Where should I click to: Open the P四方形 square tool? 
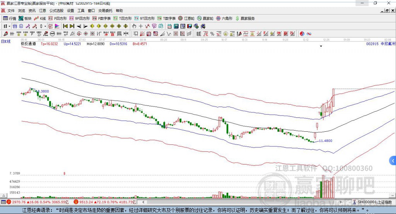tap(58, 19)
